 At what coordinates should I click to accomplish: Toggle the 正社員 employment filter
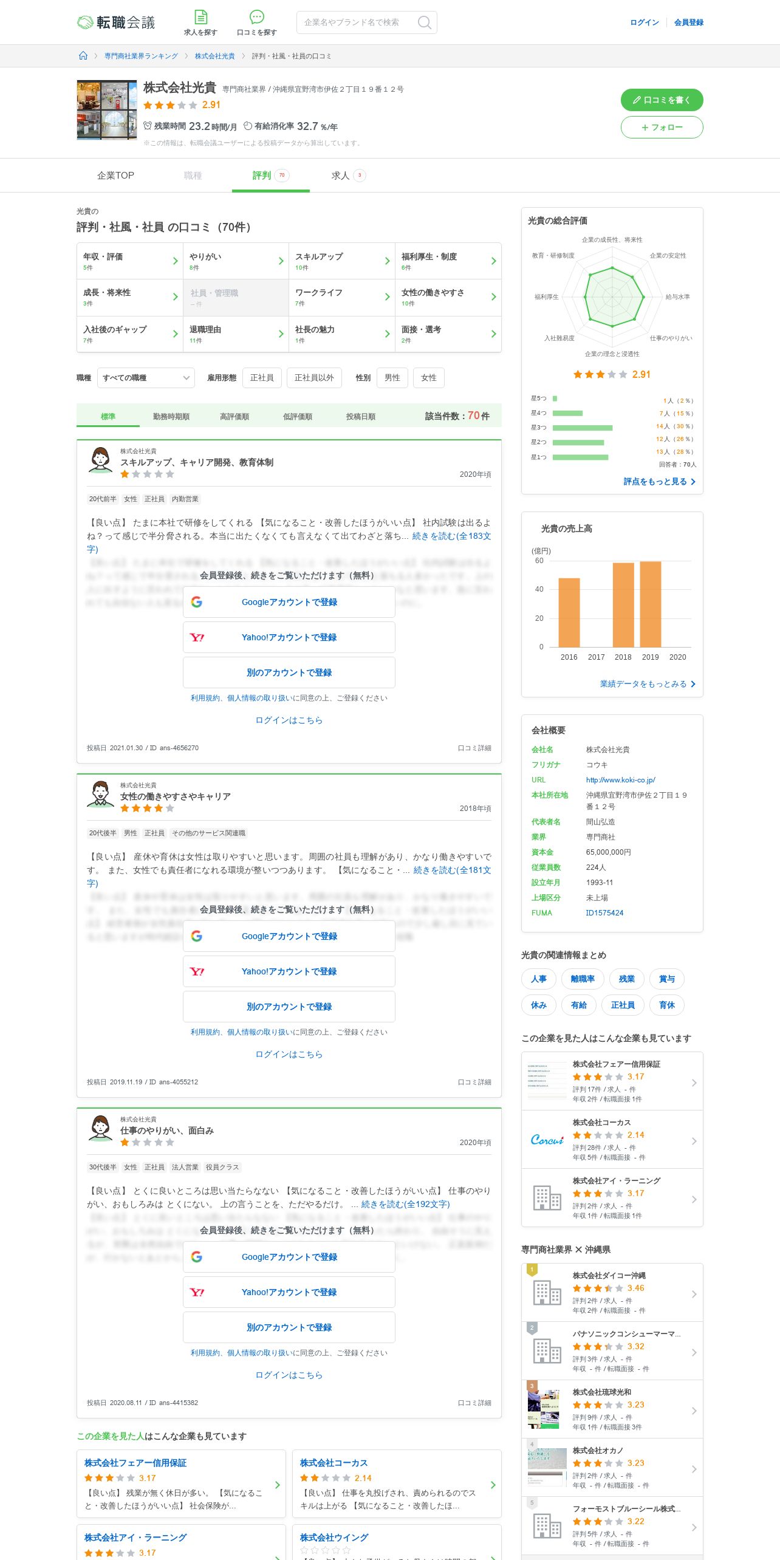coord(262,378)
